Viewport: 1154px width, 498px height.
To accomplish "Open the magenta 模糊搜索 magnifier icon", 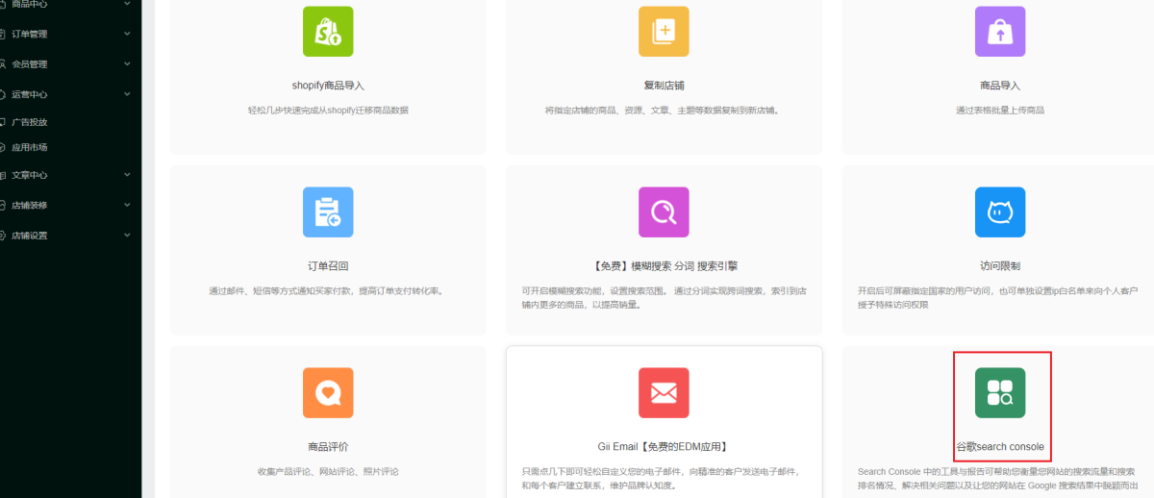I will 664,212.
